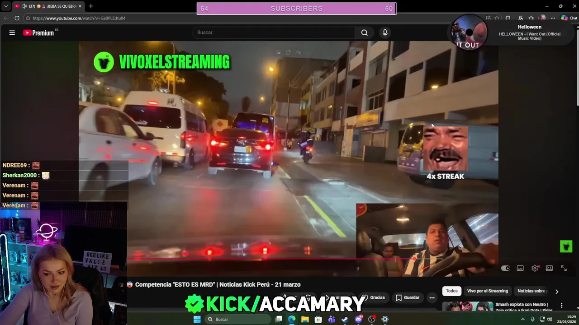
Task: Click the YouTube search magnifier button
Action: tap(364, 32)
